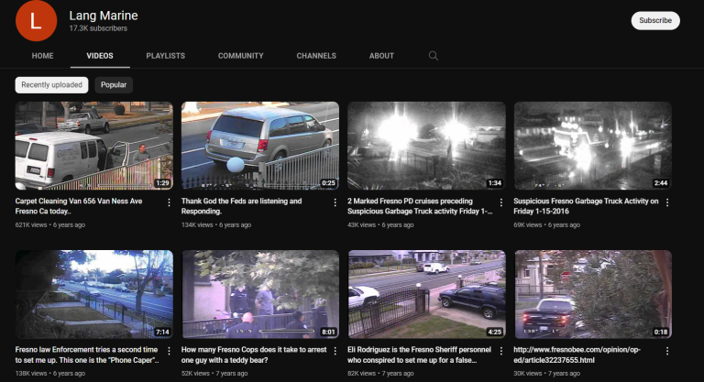Viewport: 704px width, 382px height.
Task: Click the Lang Marine channel name
Action: [x=104, y=16]
